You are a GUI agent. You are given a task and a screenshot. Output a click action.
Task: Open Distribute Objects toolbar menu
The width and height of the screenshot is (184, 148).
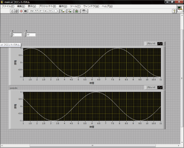pos(70,11)
